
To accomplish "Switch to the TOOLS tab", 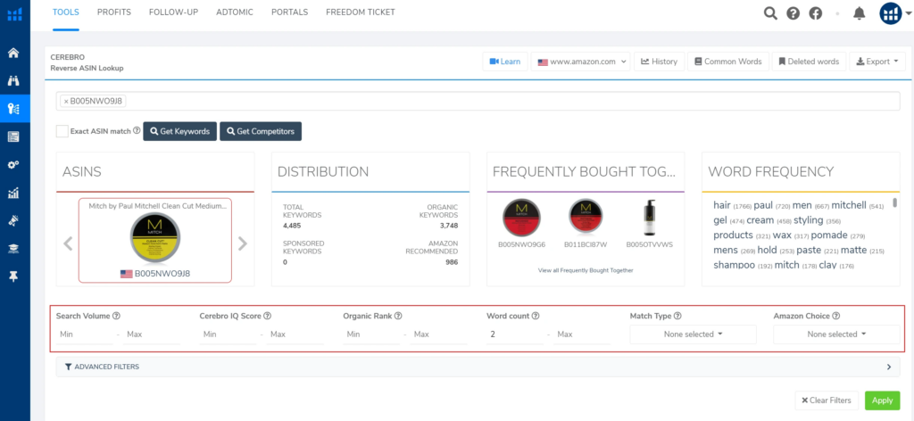I will 65,12.
